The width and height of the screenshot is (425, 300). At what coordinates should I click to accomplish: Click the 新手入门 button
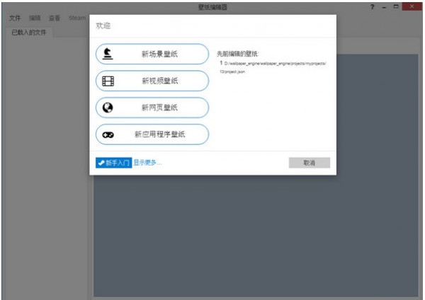113,163
